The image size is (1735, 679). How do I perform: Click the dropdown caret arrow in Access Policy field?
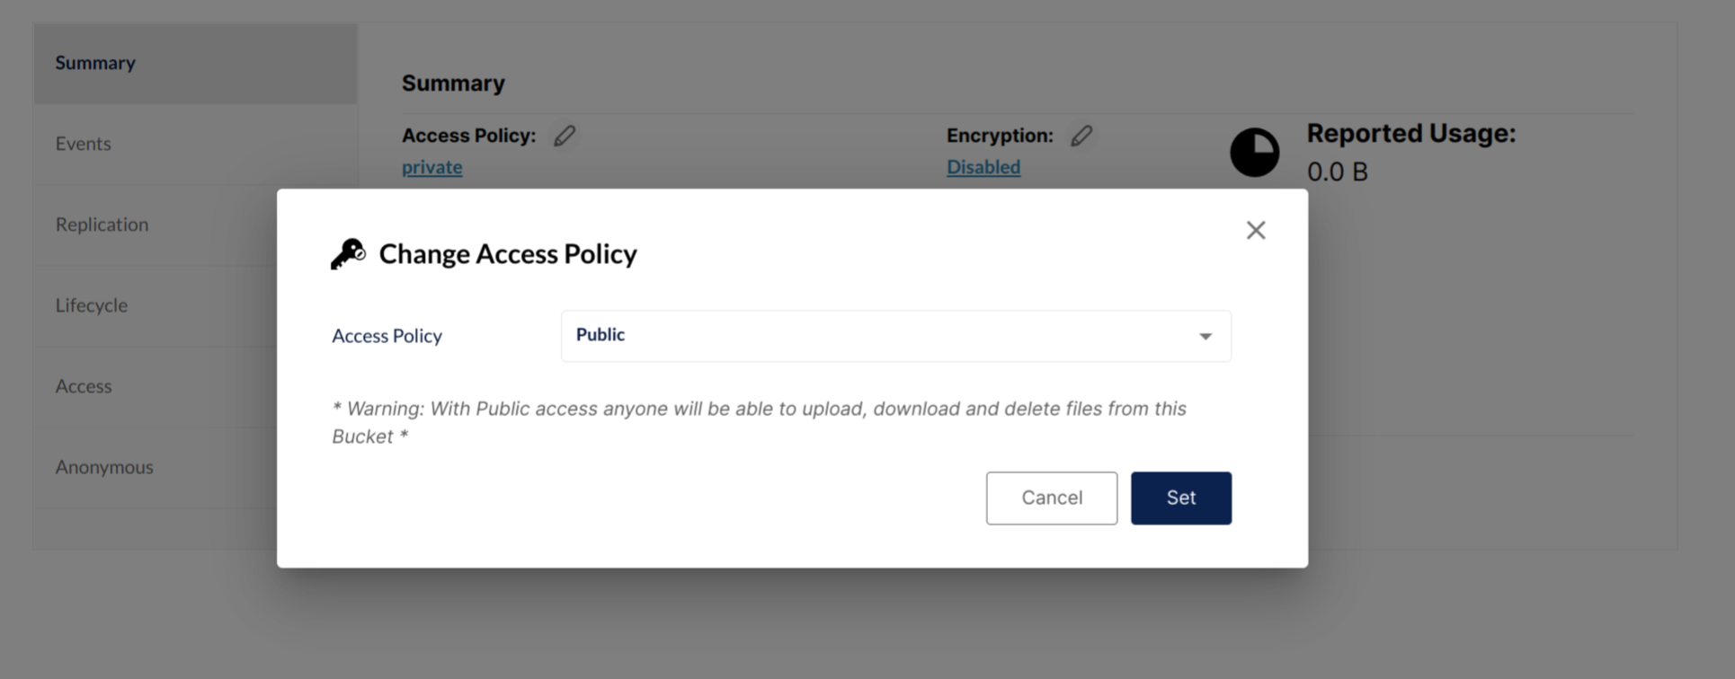coord(1206,337)
